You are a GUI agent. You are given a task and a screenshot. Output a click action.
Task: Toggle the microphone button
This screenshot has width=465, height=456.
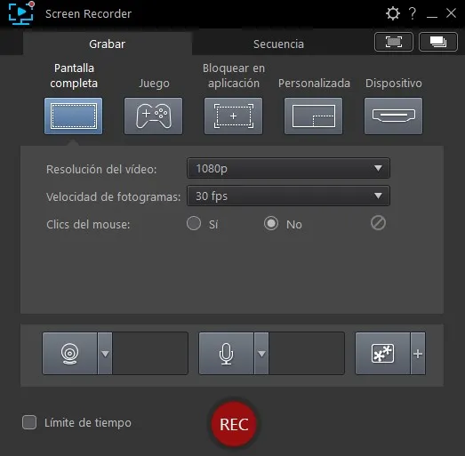[226, 354]
